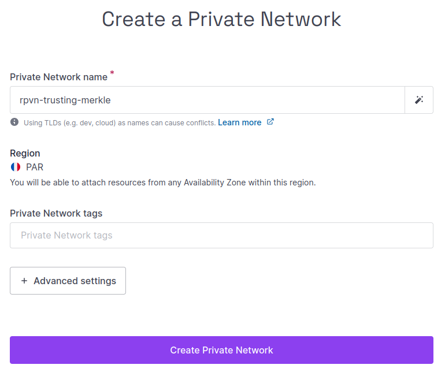Click the external link icon after Learn more
The width and height of the screenshot is (445, 376).
coord(270,122)
